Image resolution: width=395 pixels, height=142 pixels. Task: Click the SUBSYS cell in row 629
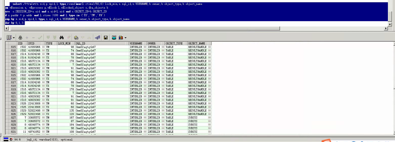coord(197,124)
